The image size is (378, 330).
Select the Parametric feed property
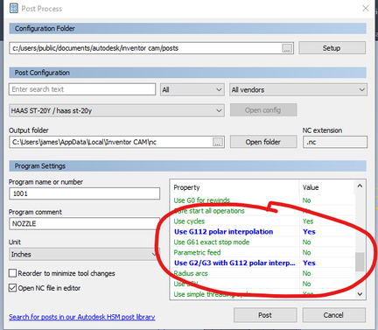click(197, 252)
